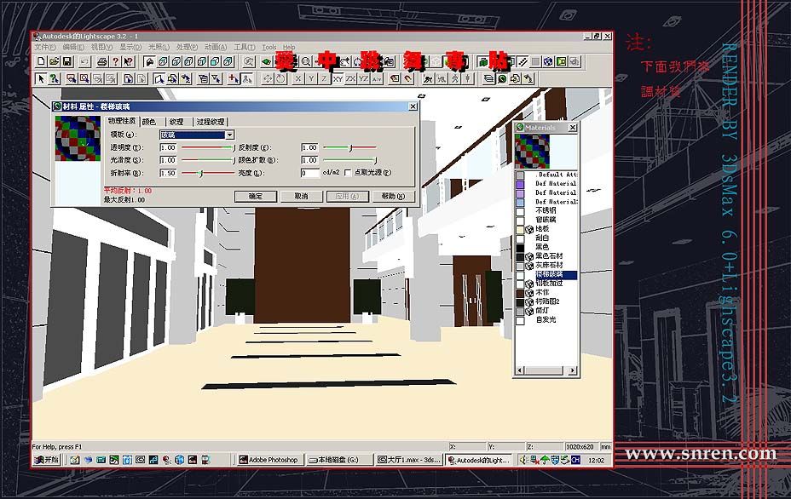The image size is (791, 499).
Task: Select 灰麻石材 in the Materials list
Action: pyautogui.click(x=549, y=265)
